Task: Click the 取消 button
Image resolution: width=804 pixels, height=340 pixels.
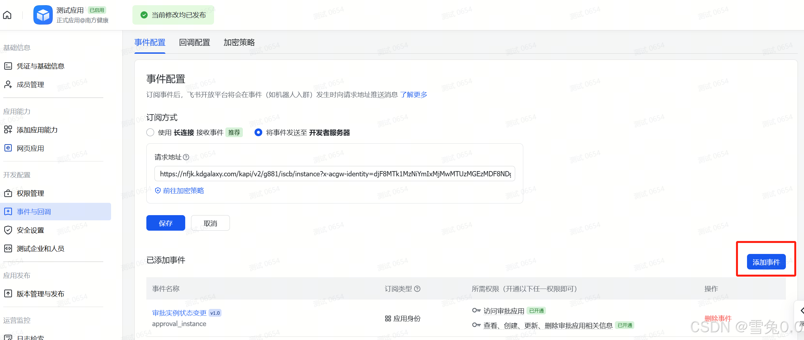Action: coord(210,223)
